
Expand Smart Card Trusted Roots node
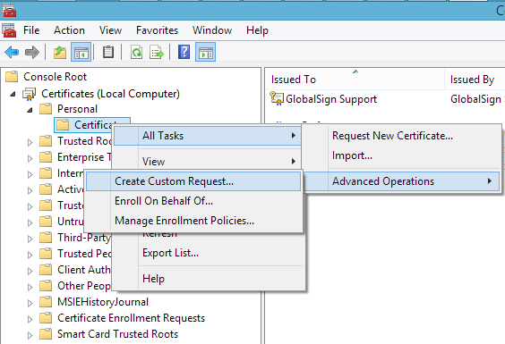[x=30, y=335]
